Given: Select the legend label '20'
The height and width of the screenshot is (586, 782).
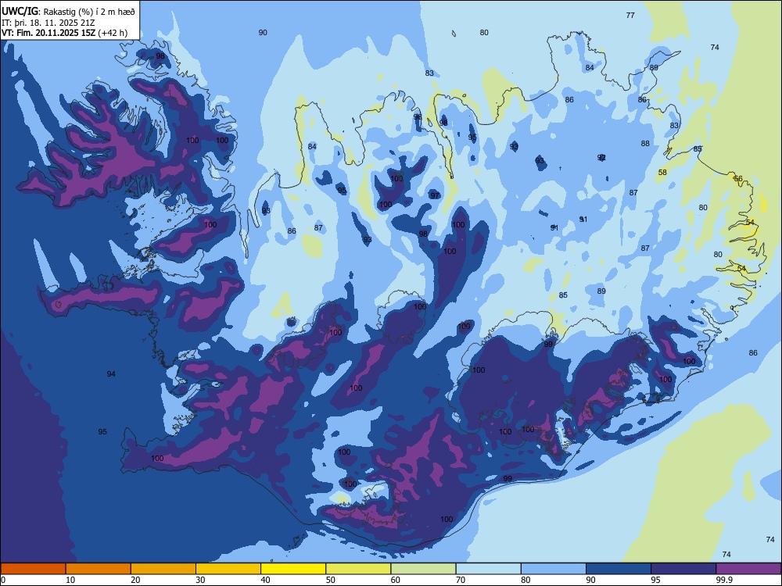Looking at the screenshot, I should coord(135,580).
